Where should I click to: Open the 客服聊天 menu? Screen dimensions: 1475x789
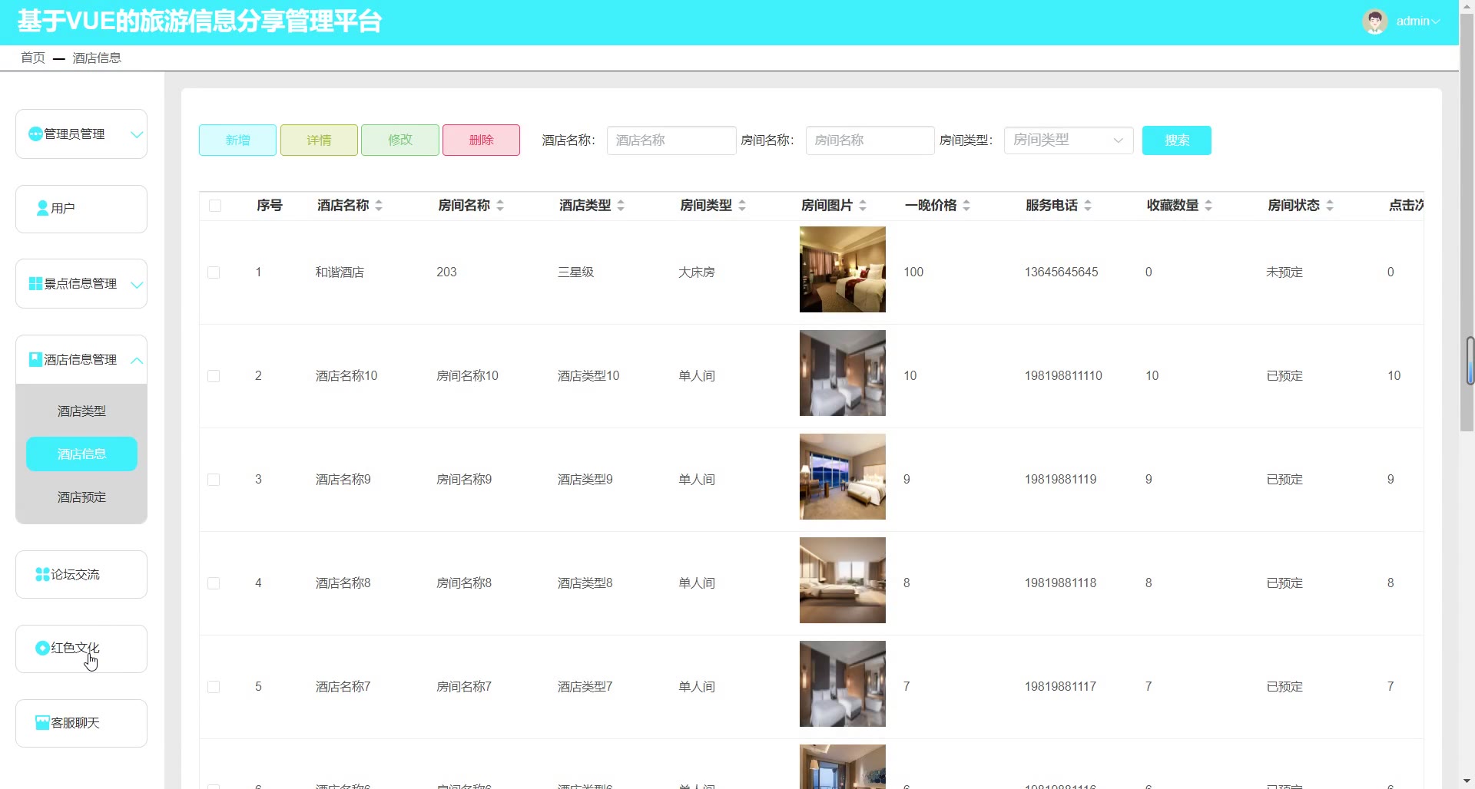click(81, 723)
